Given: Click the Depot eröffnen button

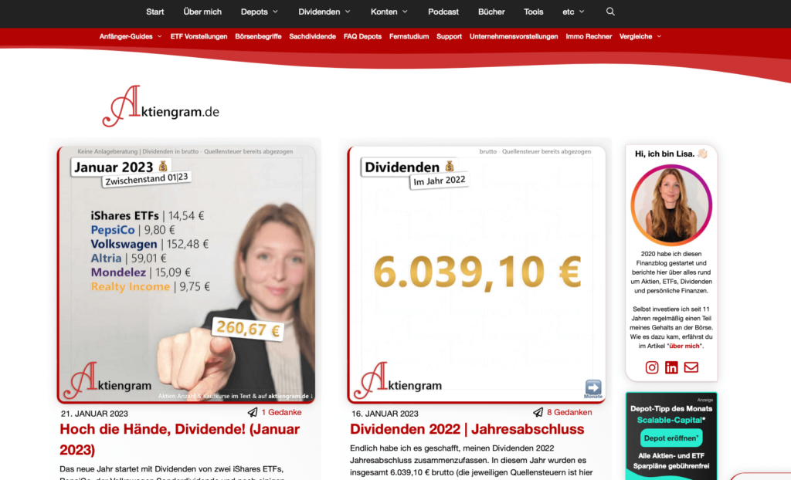Looking at the screenshot, I should [x=671, y=438].
